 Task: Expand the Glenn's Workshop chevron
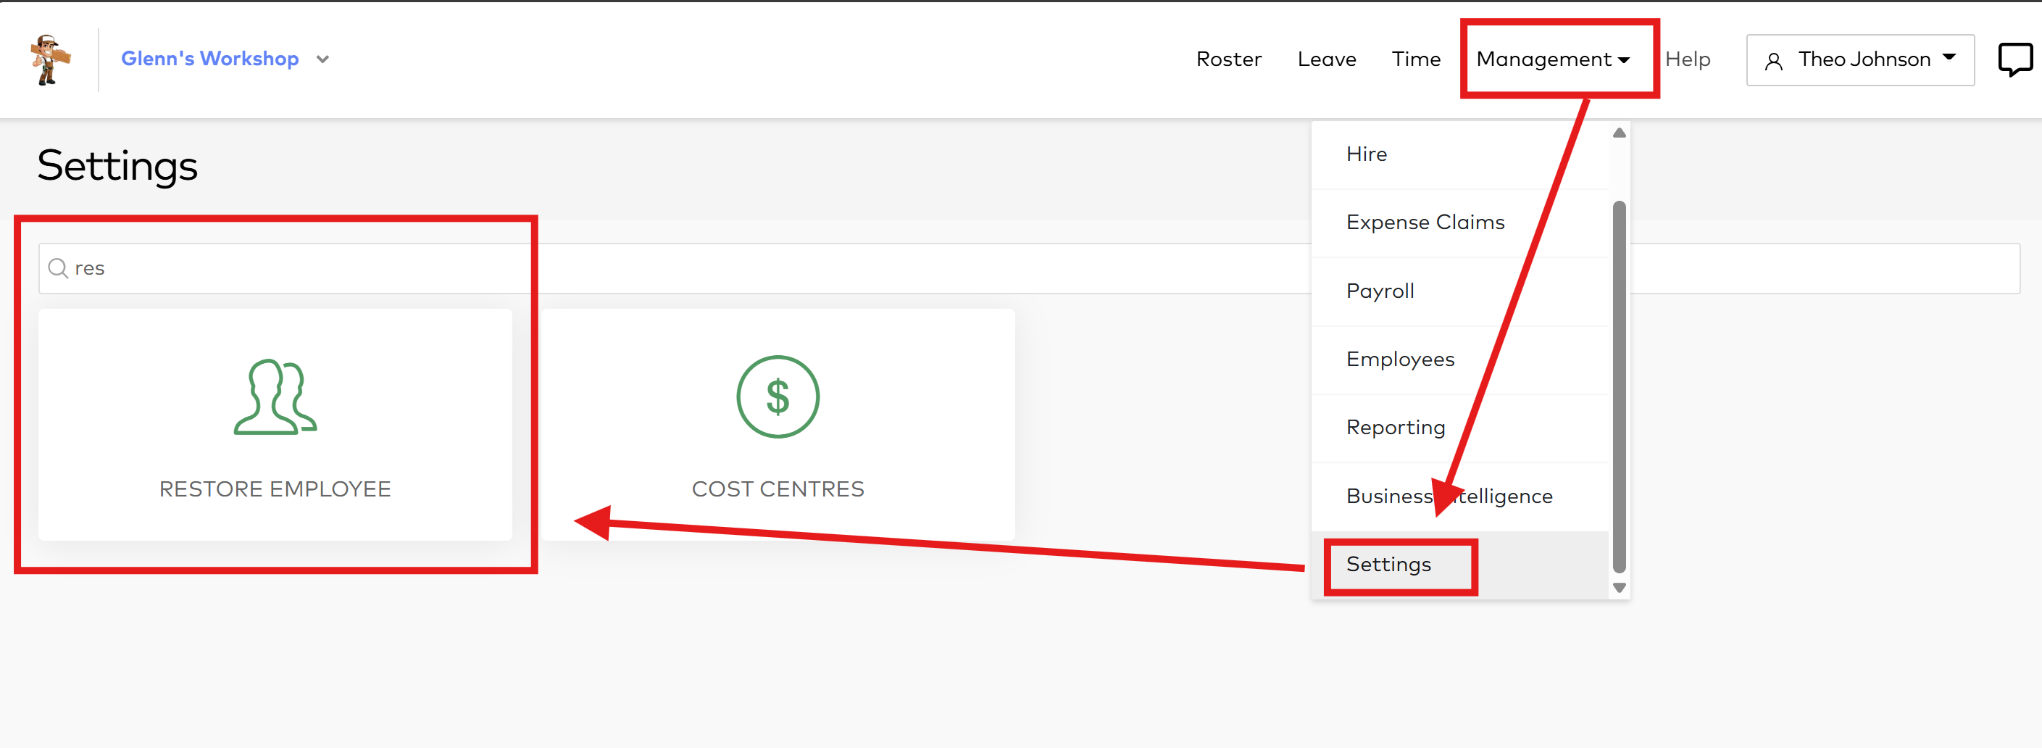coord(322,59)
